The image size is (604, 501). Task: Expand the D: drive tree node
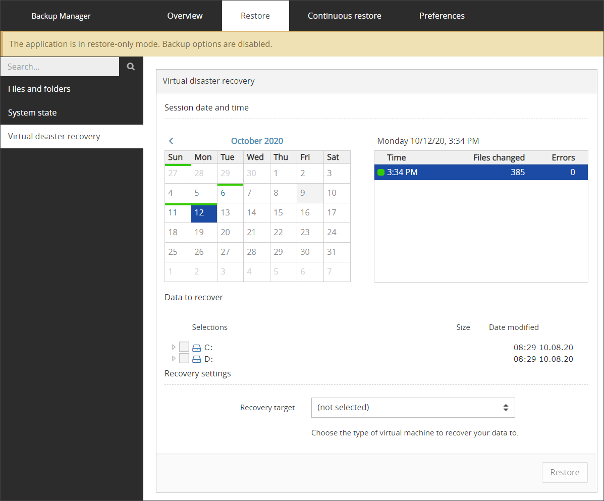(x=174, y=359)
